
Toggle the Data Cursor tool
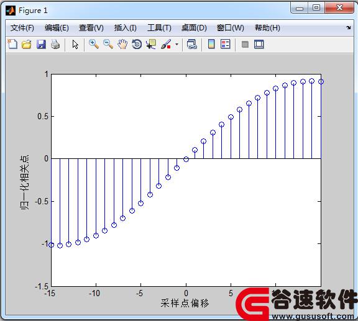coord(151,44)
